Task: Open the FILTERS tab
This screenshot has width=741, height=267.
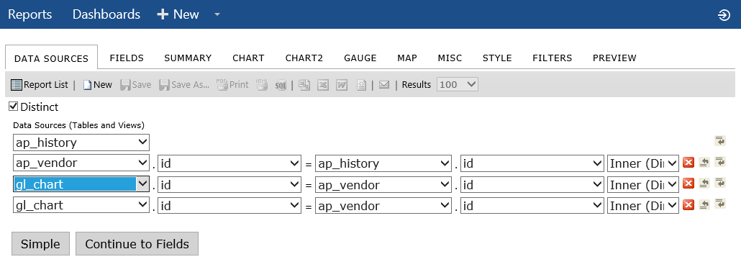Action: click(552, 58)
